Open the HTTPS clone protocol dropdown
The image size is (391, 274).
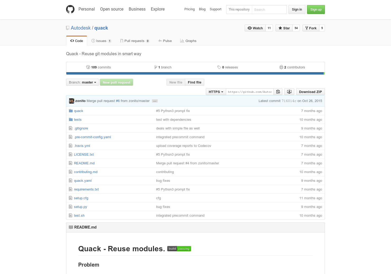point(216,92)
